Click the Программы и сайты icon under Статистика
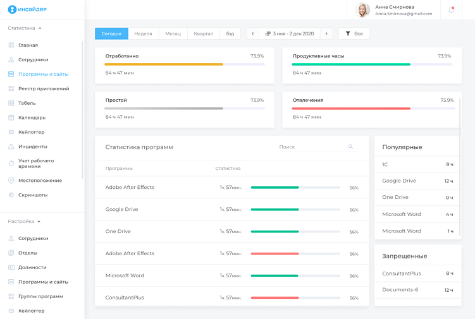The image size is (475, 319). 11,74
